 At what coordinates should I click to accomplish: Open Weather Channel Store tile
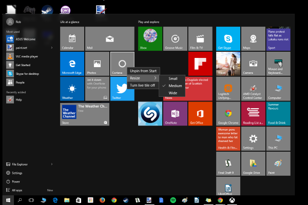coord(85,114)
